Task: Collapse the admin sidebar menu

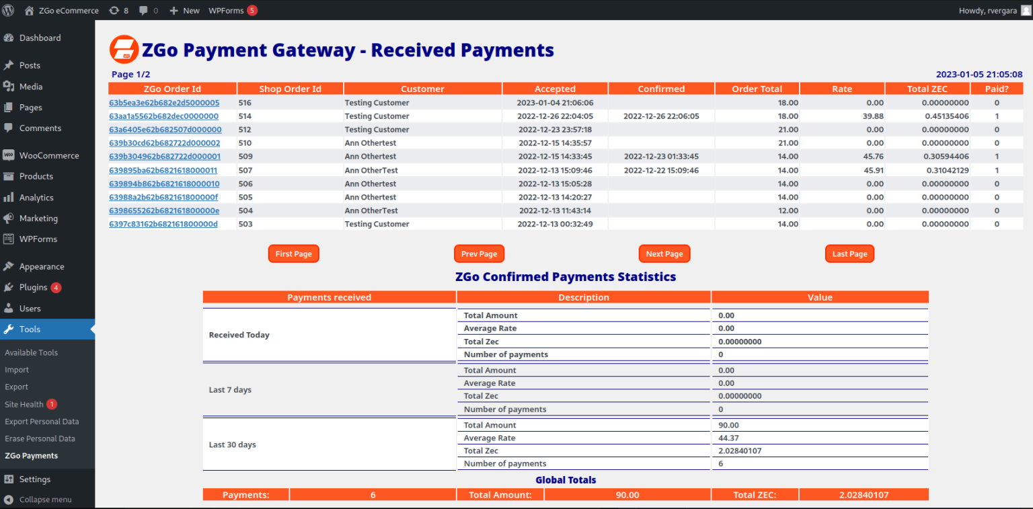Action: (44, 500)
